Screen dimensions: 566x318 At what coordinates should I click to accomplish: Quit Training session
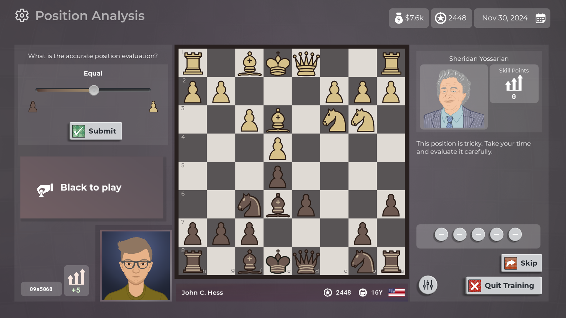click(504, 286)
